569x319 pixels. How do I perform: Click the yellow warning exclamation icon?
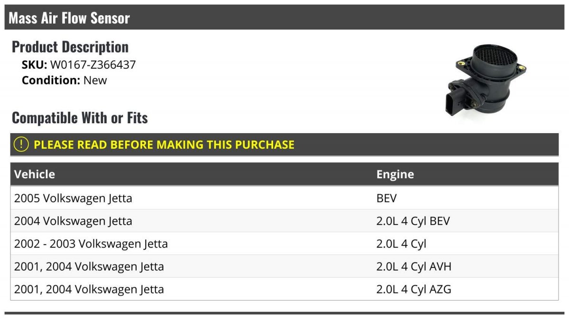click(21, 145)
